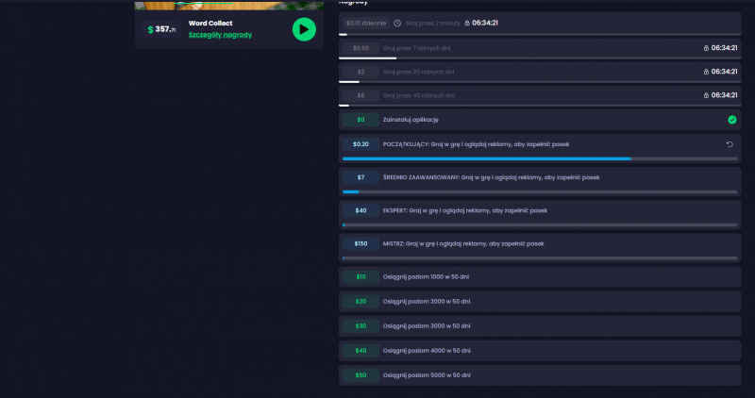Screen dimensions: 755x398
Task: Click the $0.01 dziennie reward badge
Action: click(365, 23)
